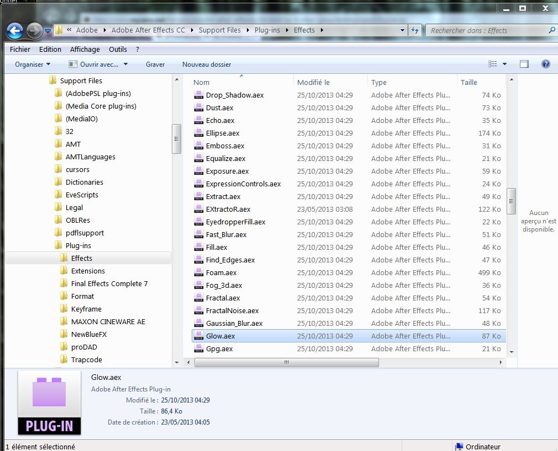Select the (MediaIO) folder in tree
This screenshot has width=558, height=451.
pos(82,119)
